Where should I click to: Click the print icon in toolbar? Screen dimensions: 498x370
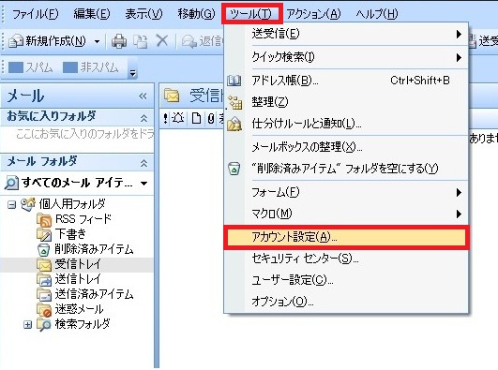coord(119,41)
